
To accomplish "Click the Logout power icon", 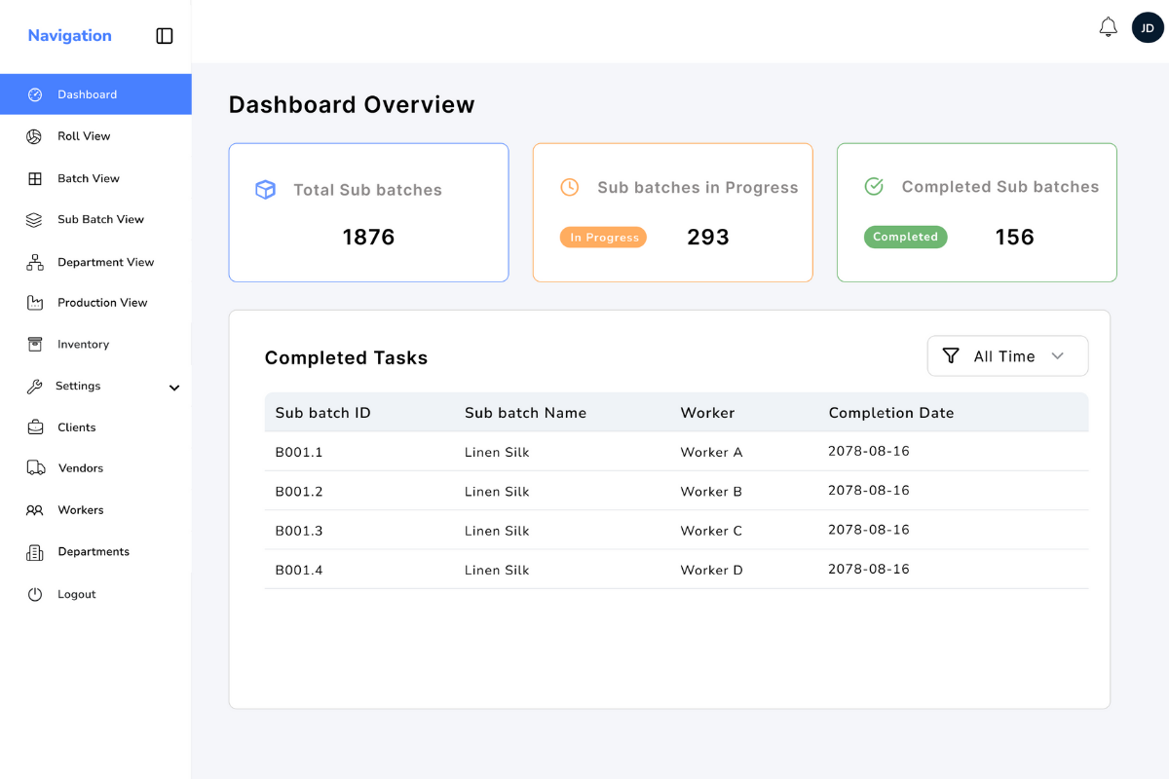I will point(35,594).
